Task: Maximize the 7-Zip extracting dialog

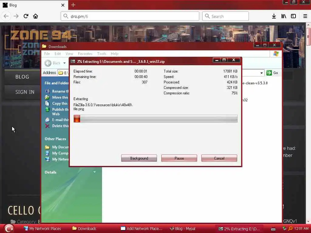Action: (x=224, y=60)
